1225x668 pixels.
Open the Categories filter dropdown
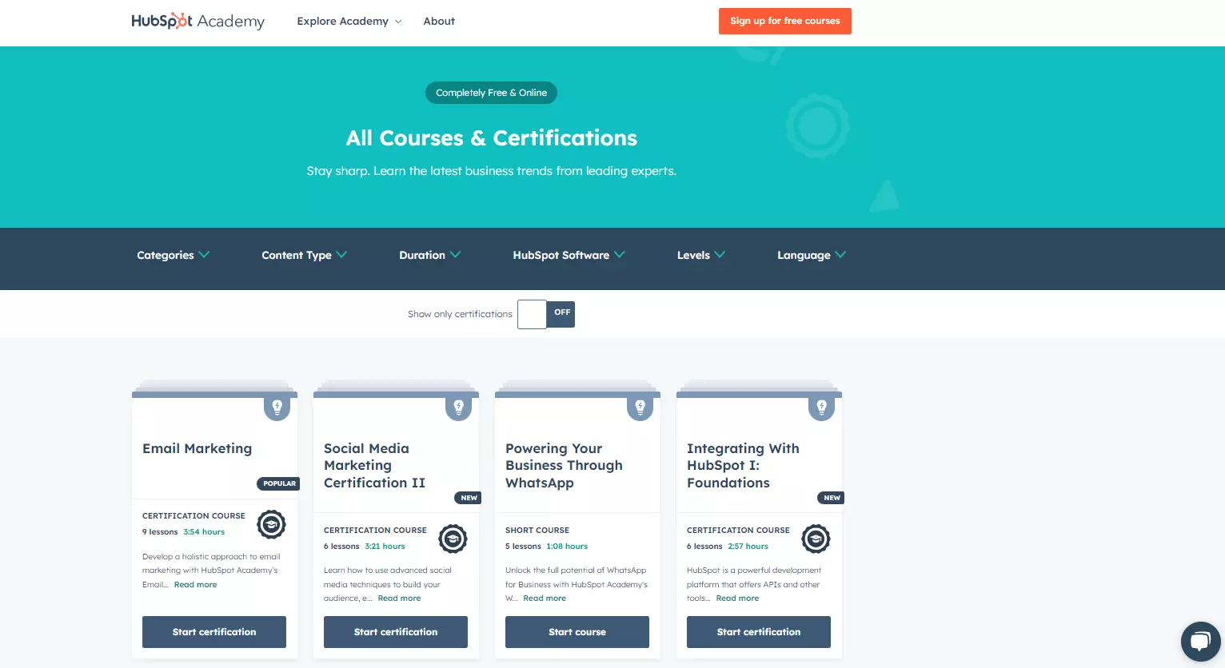click(x=173, y=255)
